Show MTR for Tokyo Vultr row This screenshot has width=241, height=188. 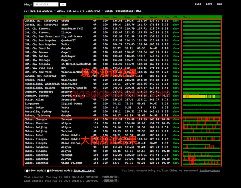coord(176,108)
